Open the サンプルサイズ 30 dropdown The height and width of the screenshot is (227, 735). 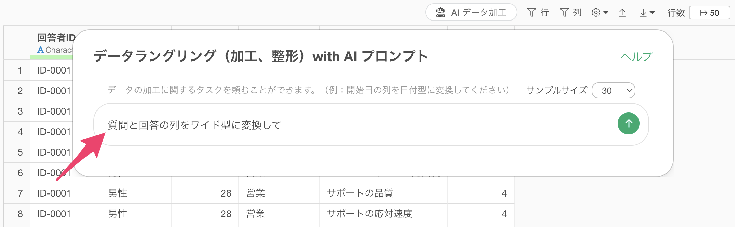614,91
